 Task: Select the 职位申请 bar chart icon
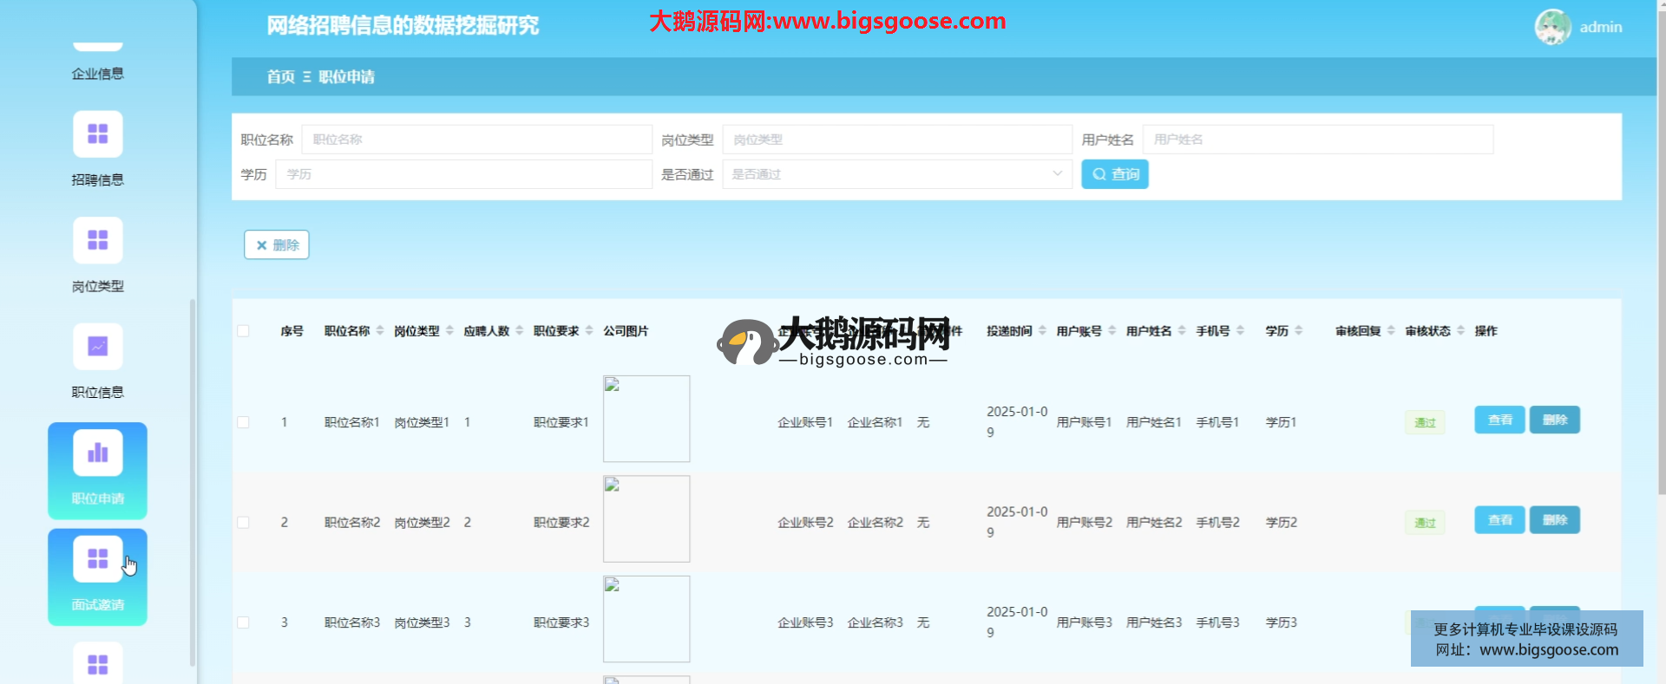point(97,453)
